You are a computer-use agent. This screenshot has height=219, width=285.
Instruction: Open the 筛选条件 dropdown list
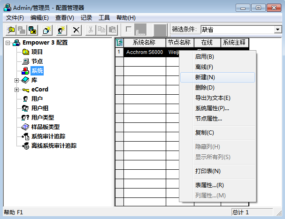point(277,30)
